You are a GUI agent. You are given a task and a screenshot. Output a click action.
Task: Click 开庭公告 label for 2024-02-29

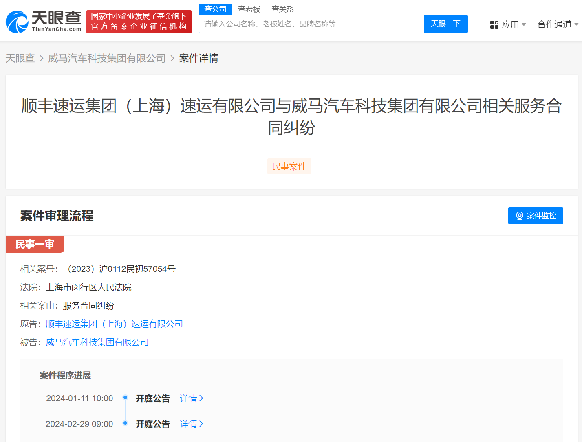(153, 424)
